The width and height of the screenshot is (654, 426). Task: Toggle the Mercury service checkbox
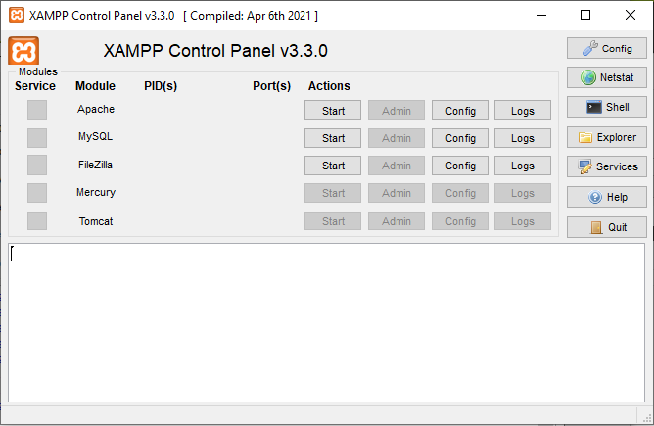(37, 193)
